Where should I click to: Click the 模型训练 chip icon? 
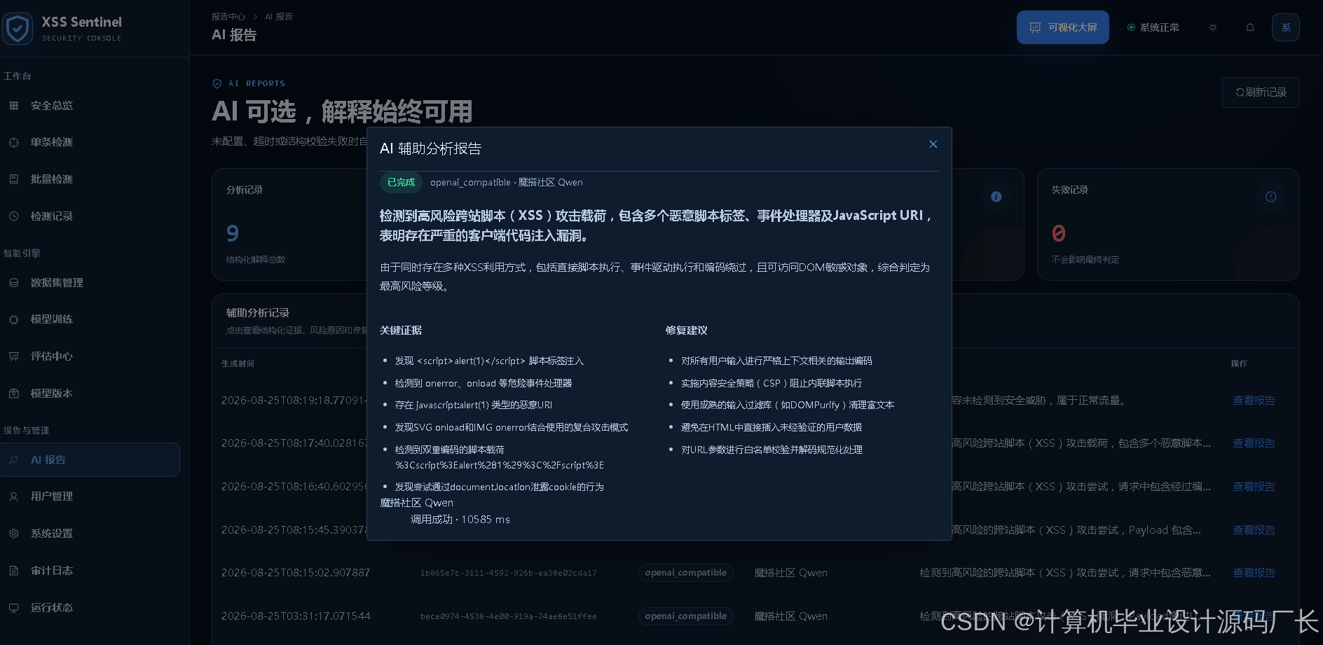pos(14,319)
